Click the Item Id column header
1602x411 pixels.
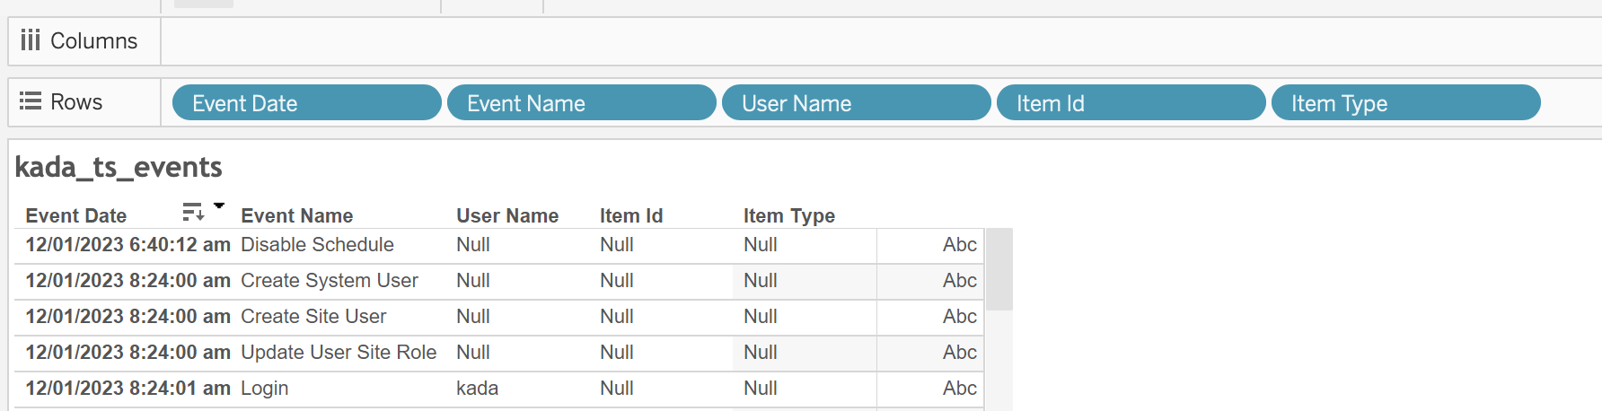point(630,216)
